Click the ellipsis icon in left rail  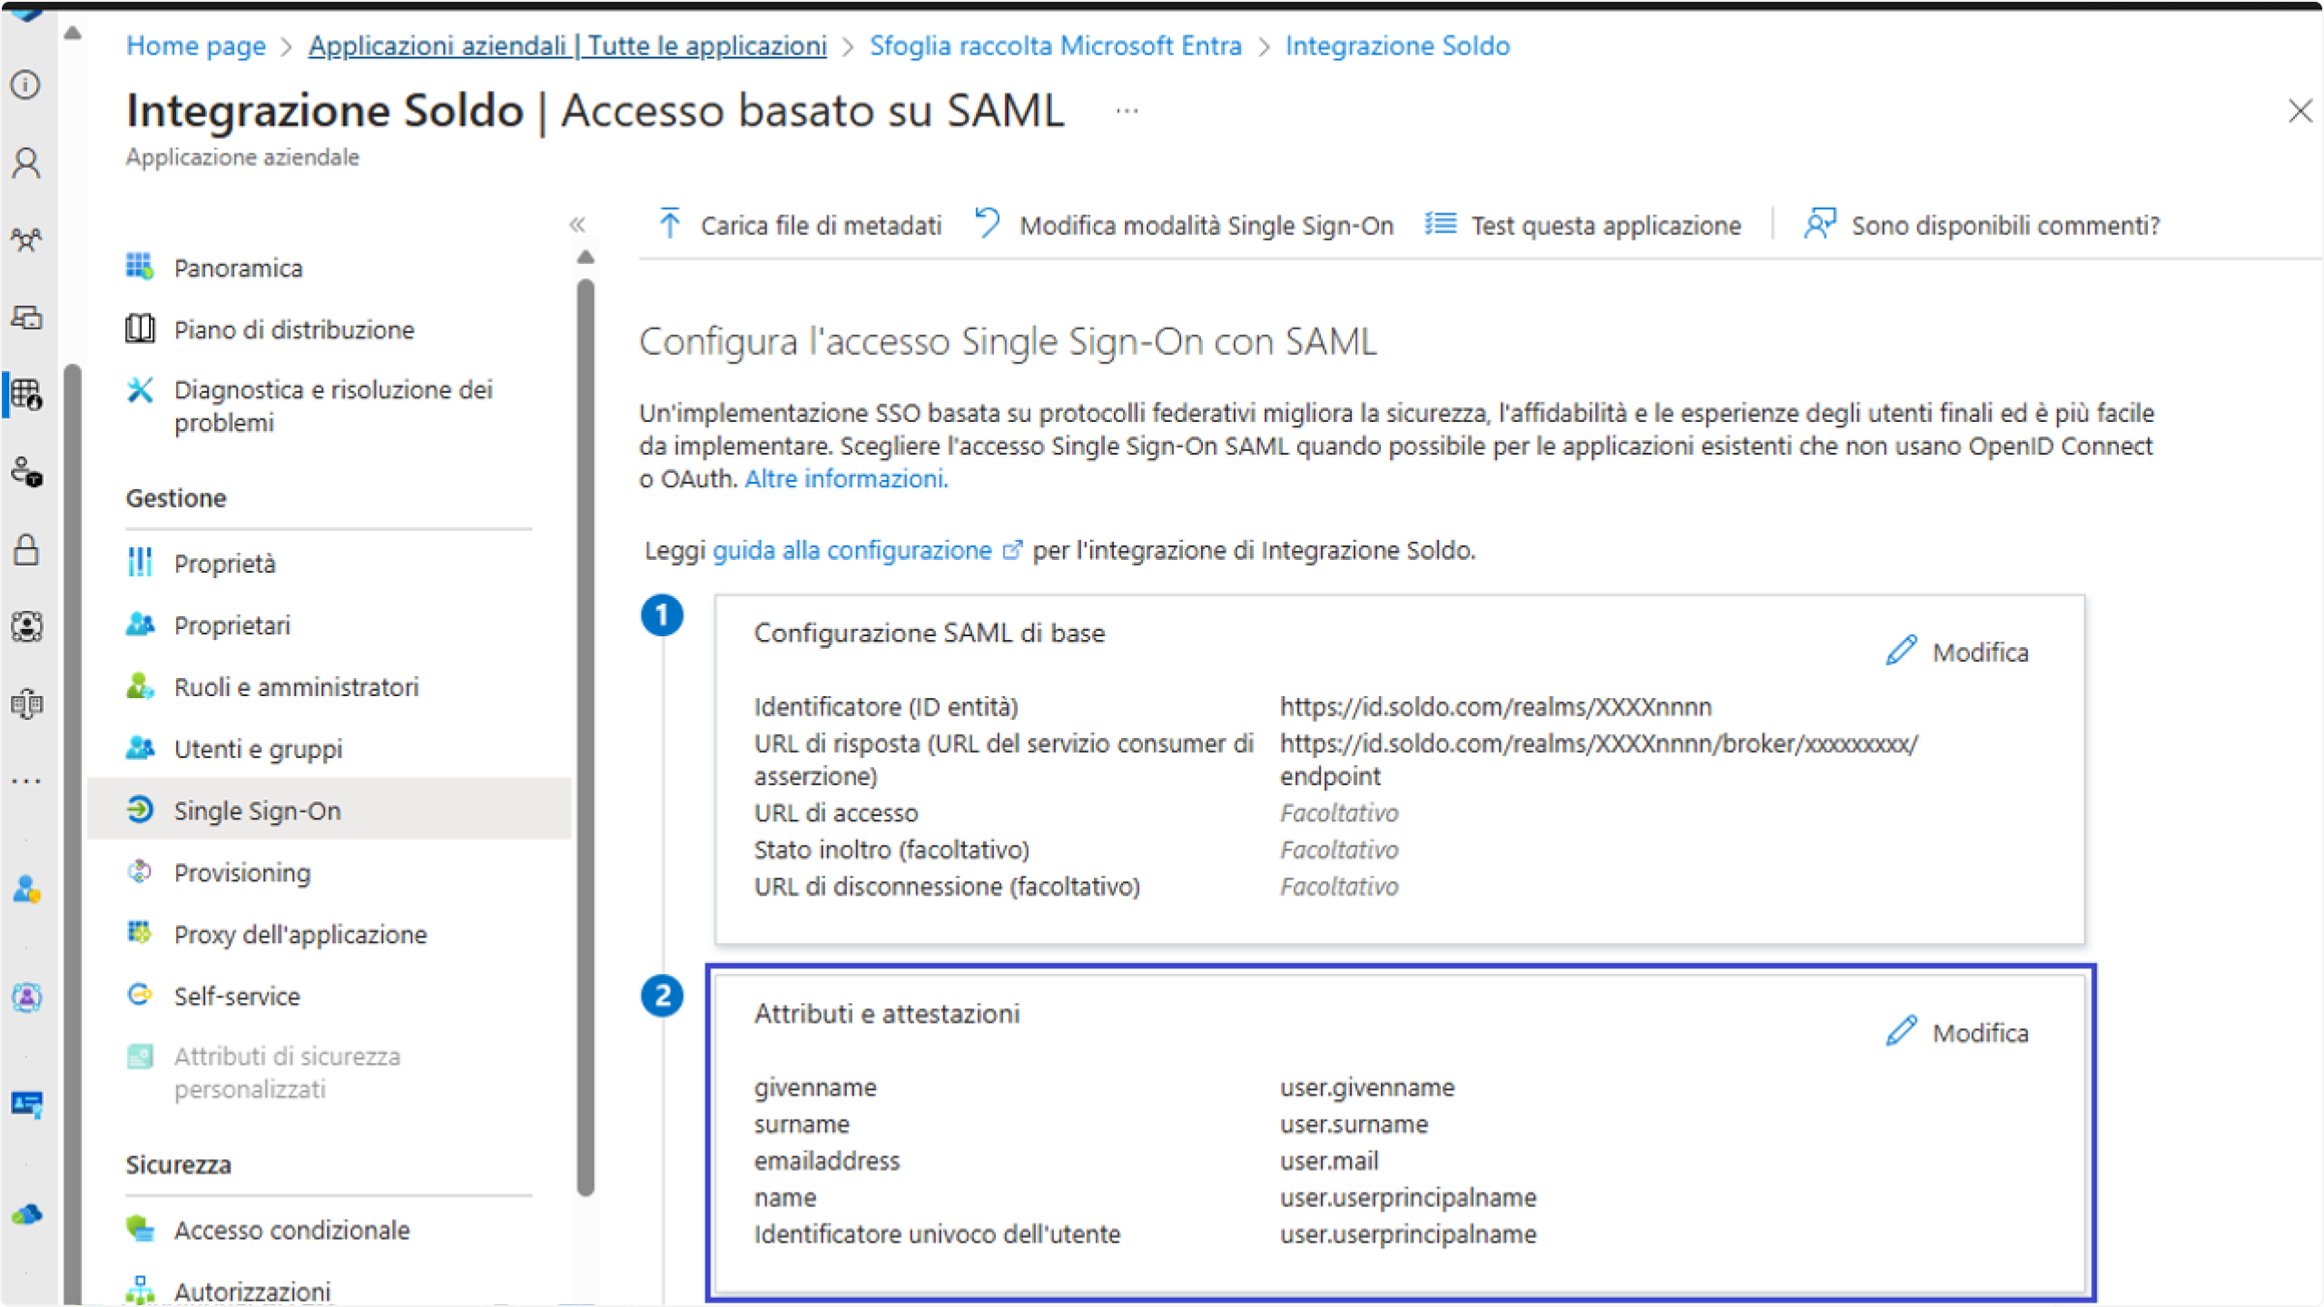(x=25, y=781)
